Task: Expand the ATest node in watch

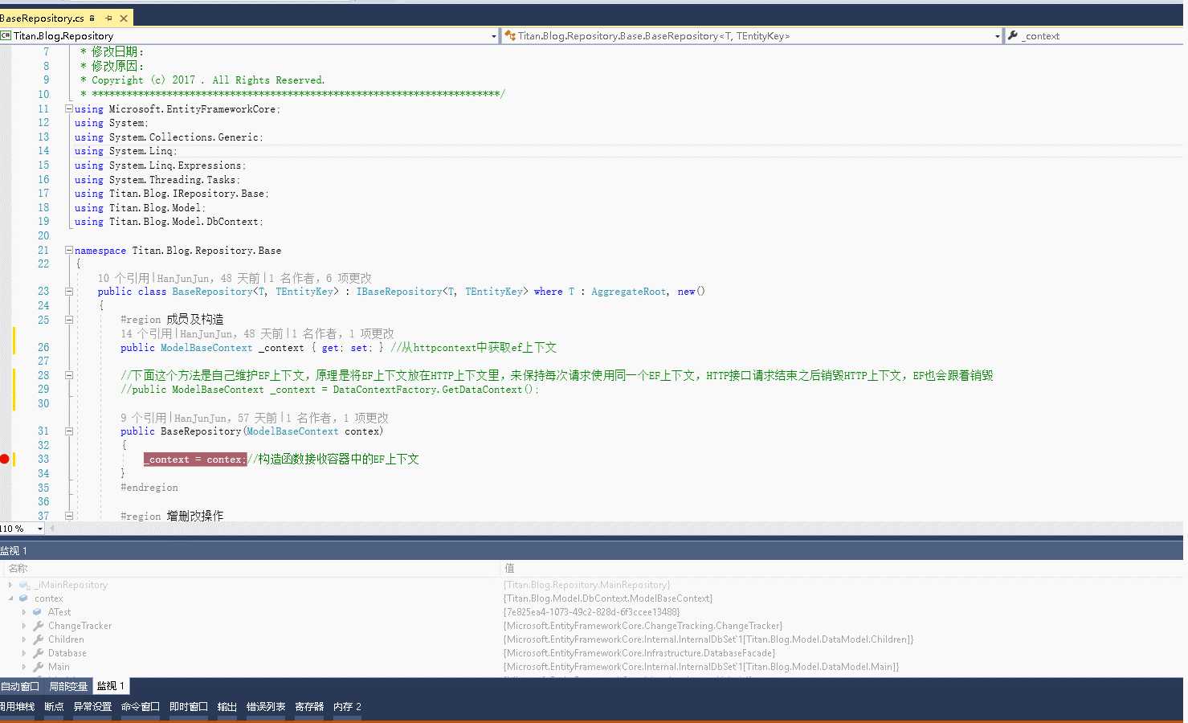Action: point(24,612)
